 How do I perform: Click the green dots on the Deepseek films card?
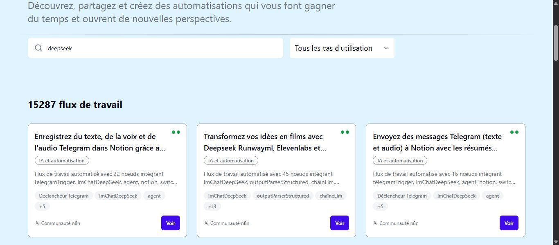click(x=345, y=132)
